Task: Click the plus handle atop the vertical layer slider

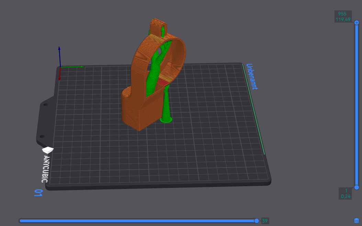Action: pyautogui.click(x=357, y=23)
